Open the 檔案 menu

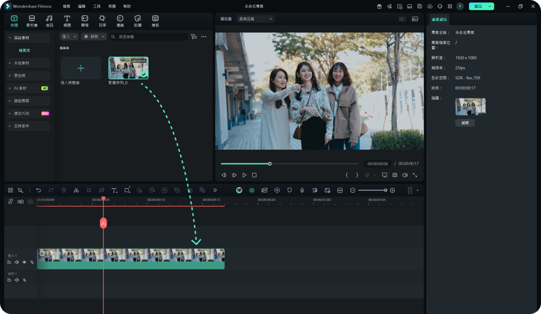(67, 6)
